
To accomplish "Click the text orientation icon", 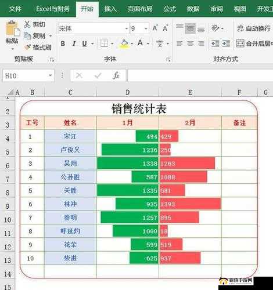I will click(215, 28).
